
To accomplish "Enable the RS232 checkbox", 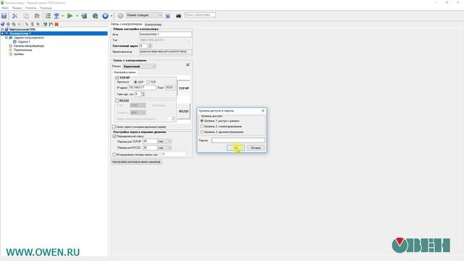I will coord(117,101).
